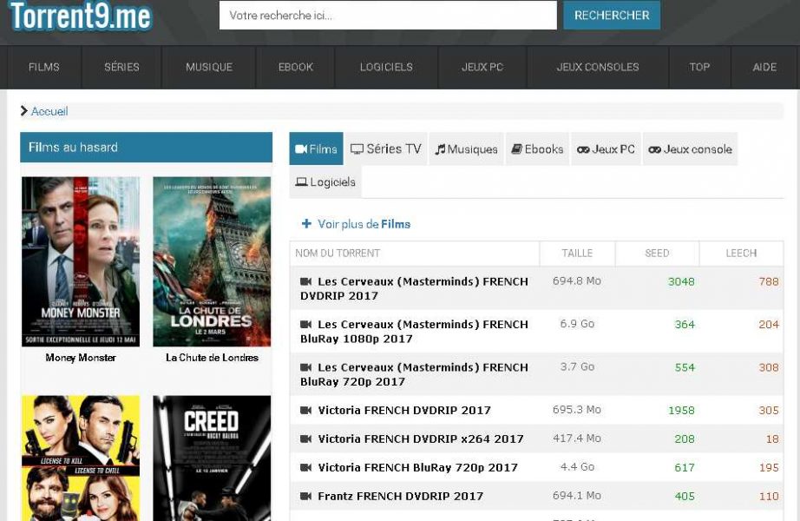Click the laptop icon beside Logiciels tab
The width and height of the screenshot is (800, 521).
(301, 182)
